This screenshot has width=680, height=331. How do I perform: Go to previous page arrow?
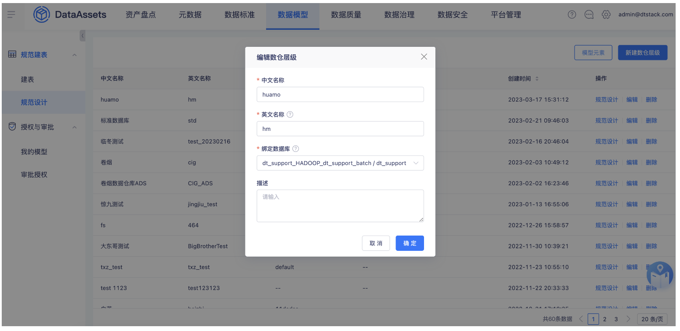click(x=581, y=319)
